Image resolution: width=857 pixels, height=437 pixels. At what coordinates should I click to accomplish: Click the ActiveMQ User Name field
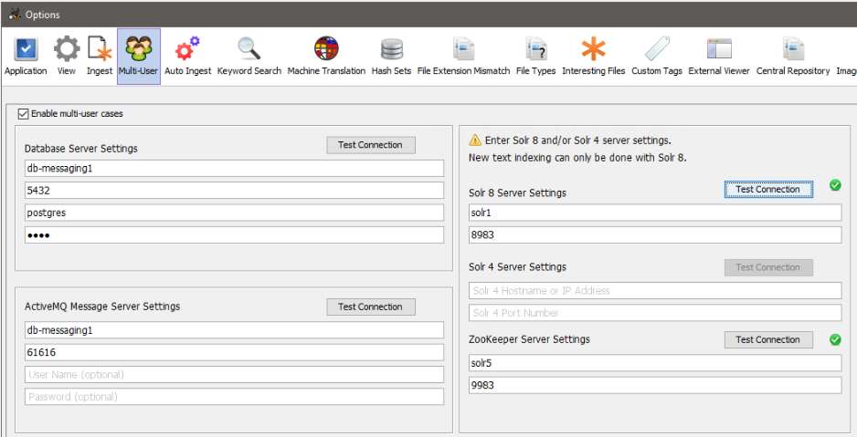[233, 375]
